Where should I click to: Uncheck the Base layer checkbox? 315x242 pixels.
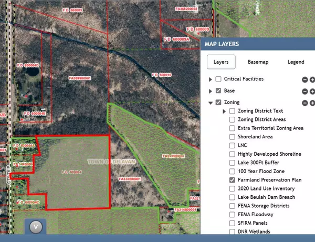click(x=218, y=90)
